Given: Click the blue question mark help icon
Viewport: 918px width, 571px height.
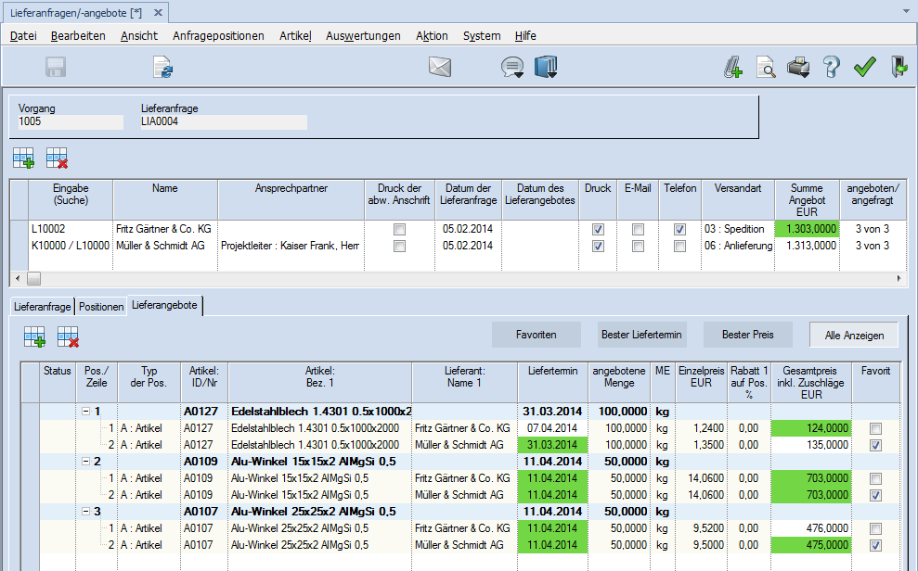Looking at the screenshot, I should tap(831, 67).
